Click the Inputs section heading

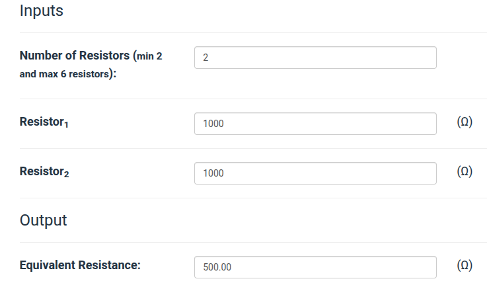click(42, 11)
